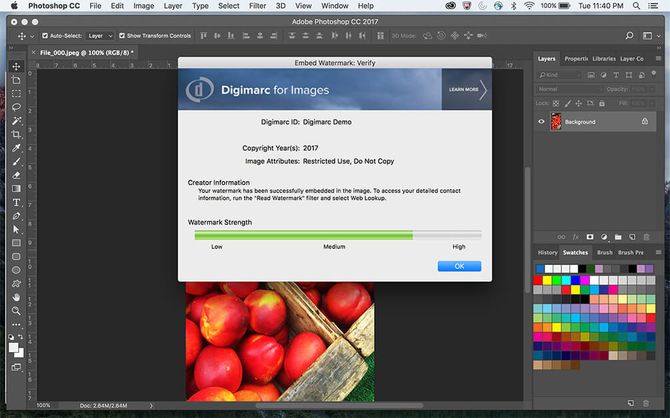Click the Layers panel trash icon
The height and width of the screenshot is (418, 670).
(647, 237)
